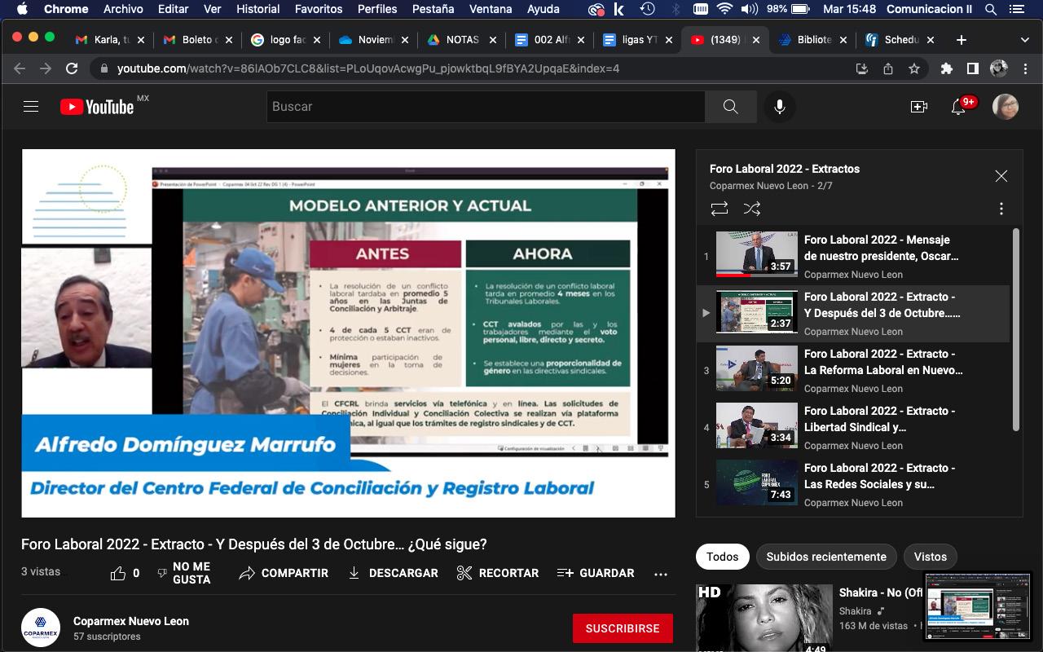The height and width of the screenshot is (652, 1043).
Task: Open the YouTube guide hamburger menu
Action: coord(31,107)
